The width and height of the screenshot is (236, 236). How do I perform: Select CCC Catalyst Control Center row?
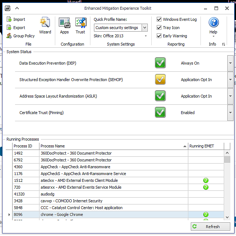118,208
